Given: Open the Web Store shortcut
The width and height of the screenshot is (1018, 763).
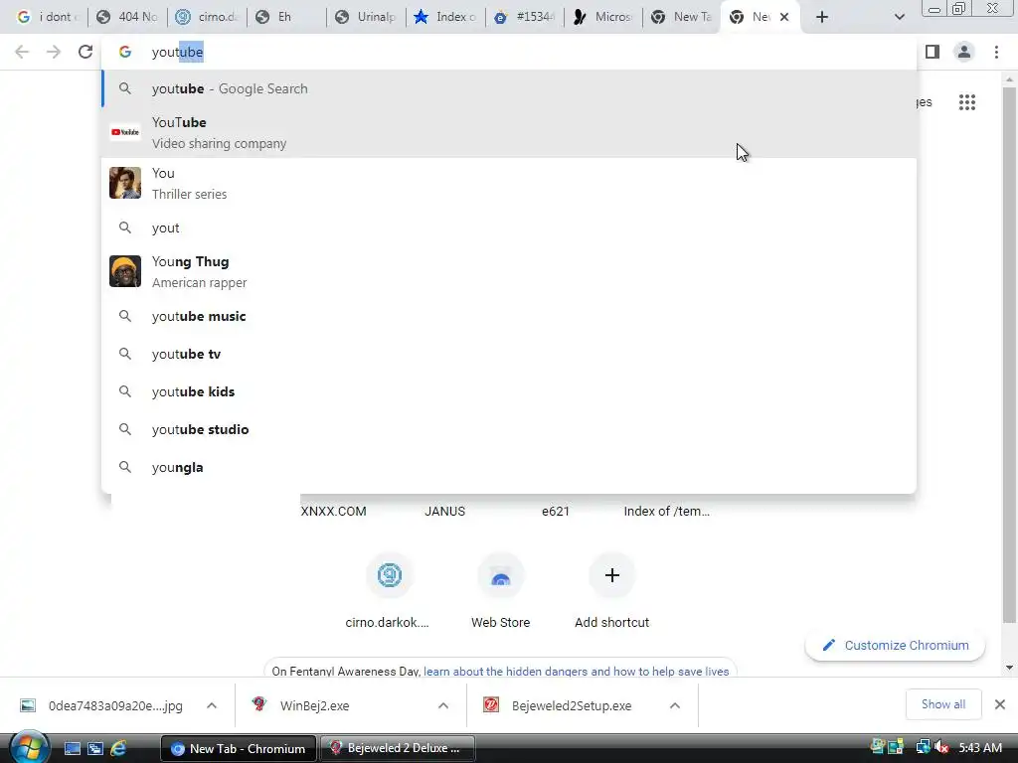Looking at the screenshot, I should point(501,590).
